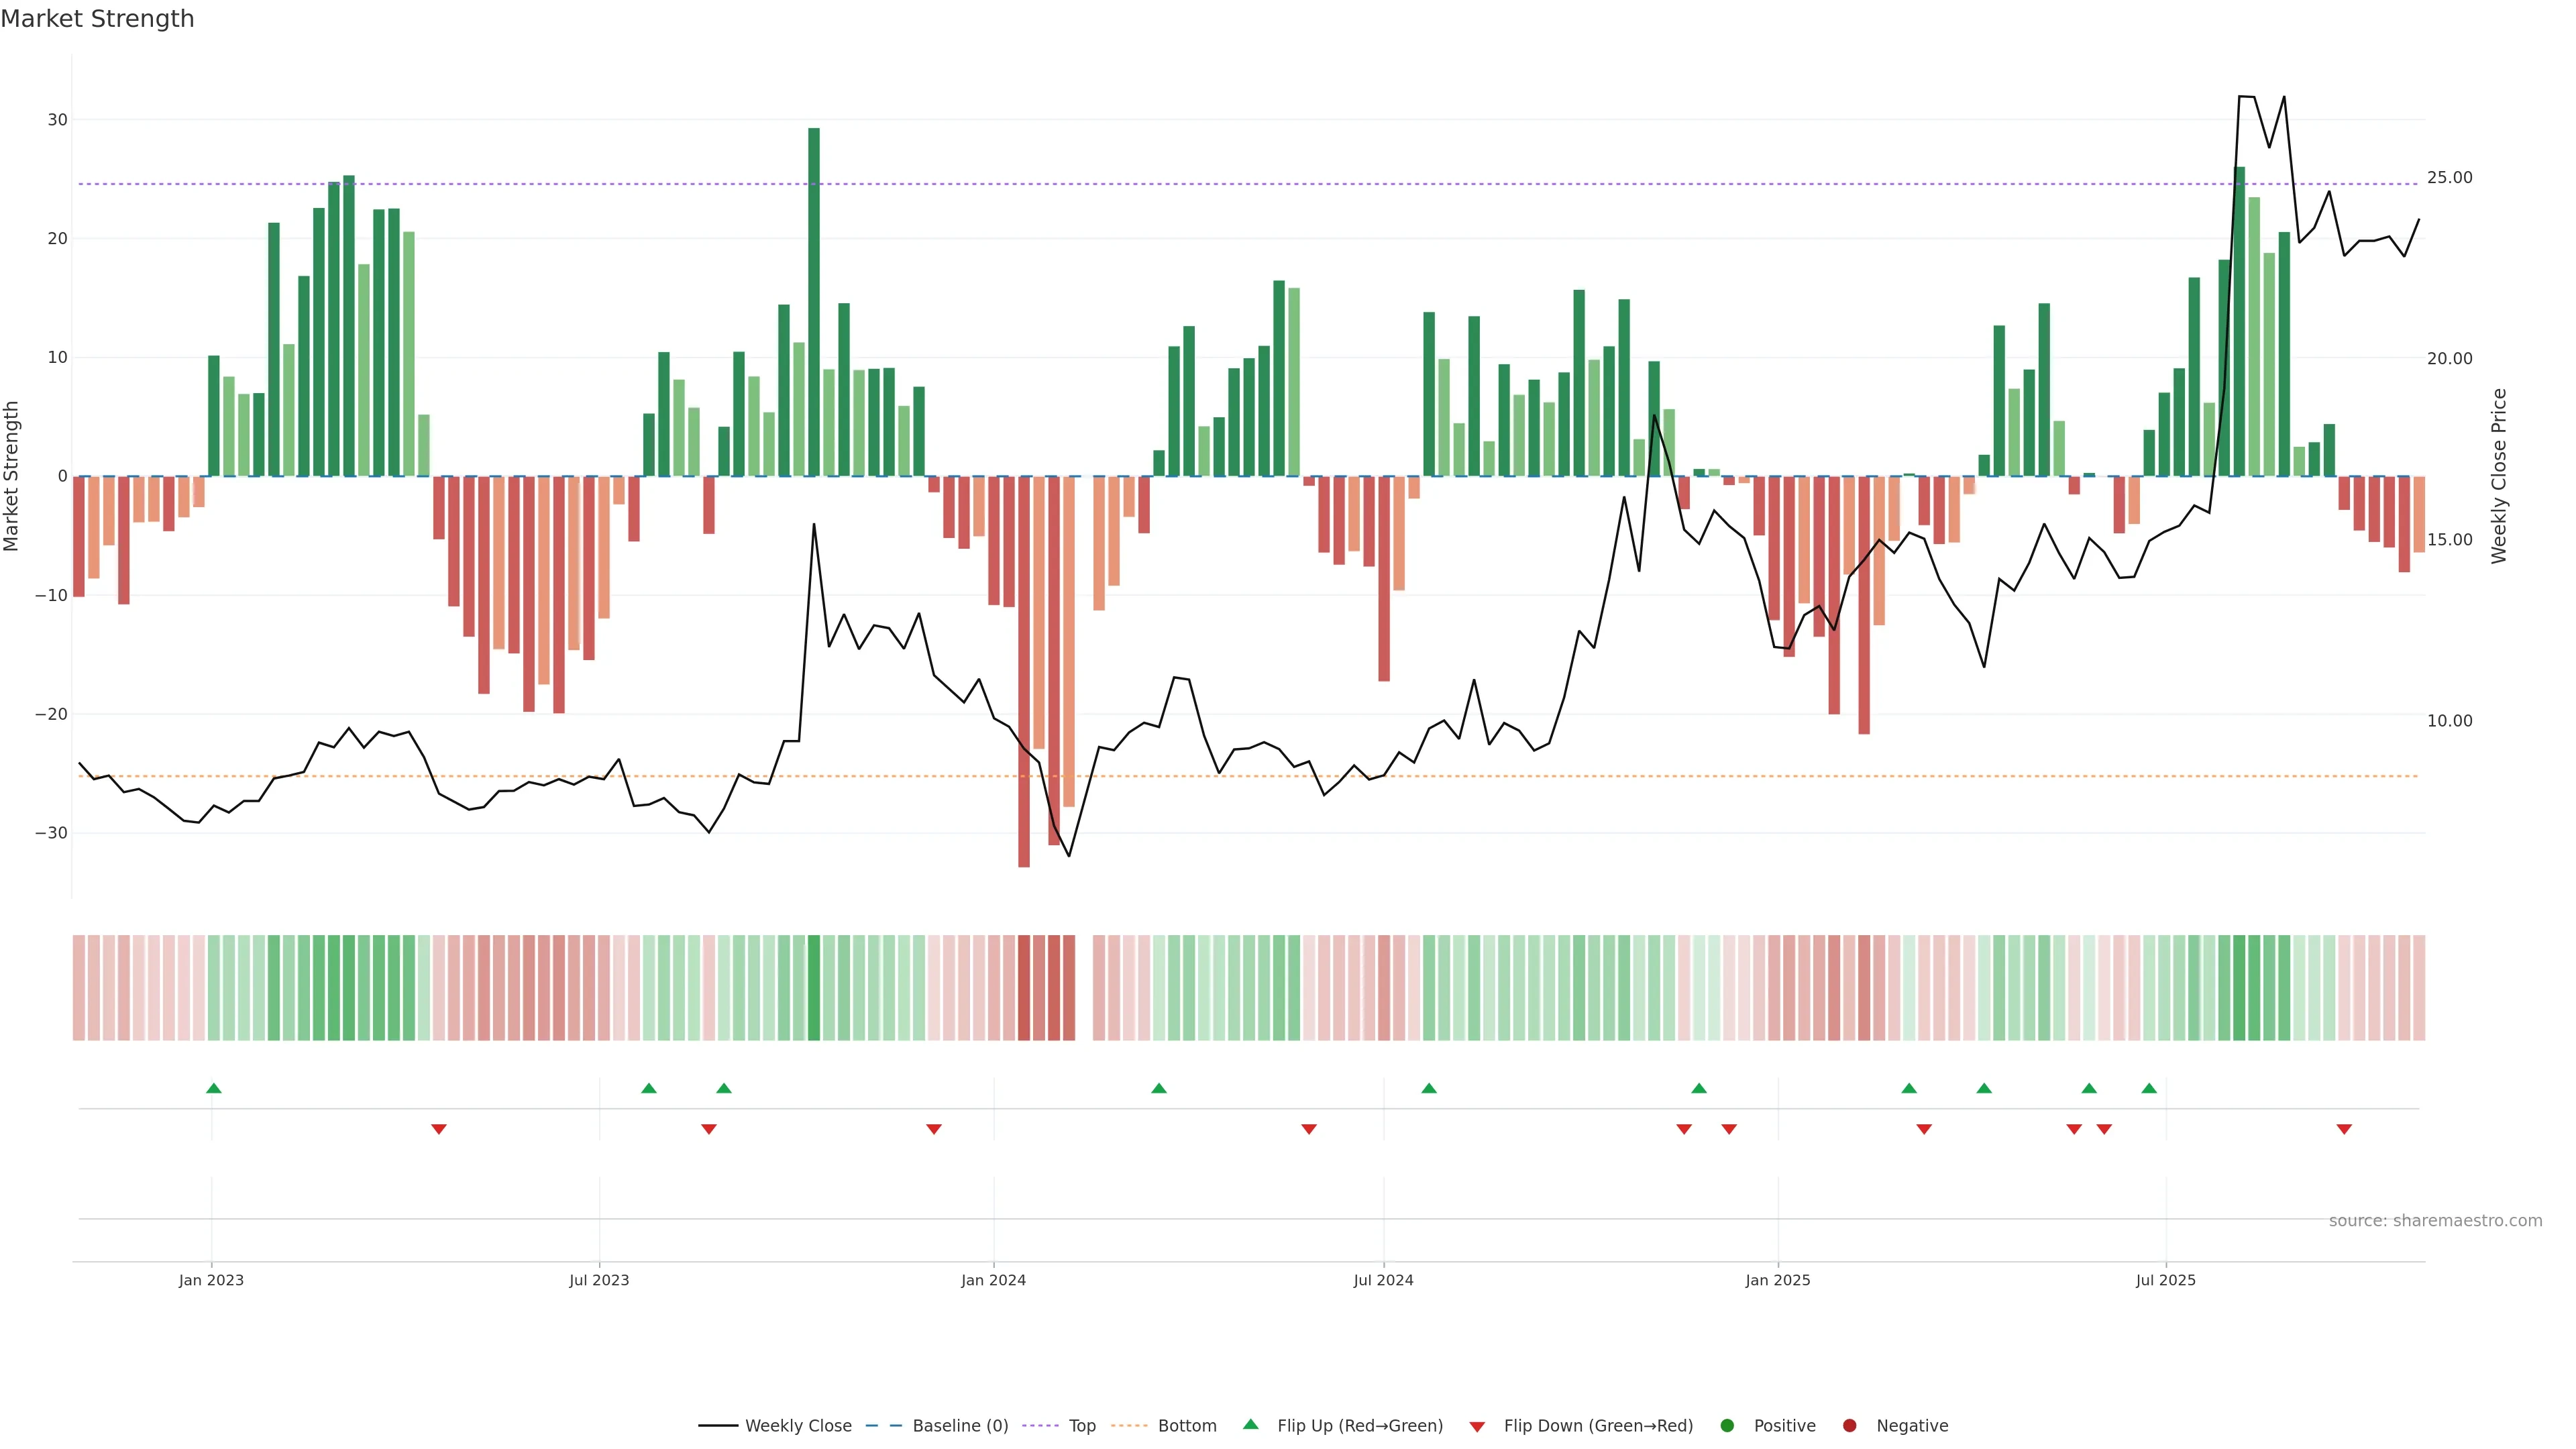This screenshot has height=1449, width=2576.
Task: Click the green Positive legend dot
Action: tap(1727, 1425)
